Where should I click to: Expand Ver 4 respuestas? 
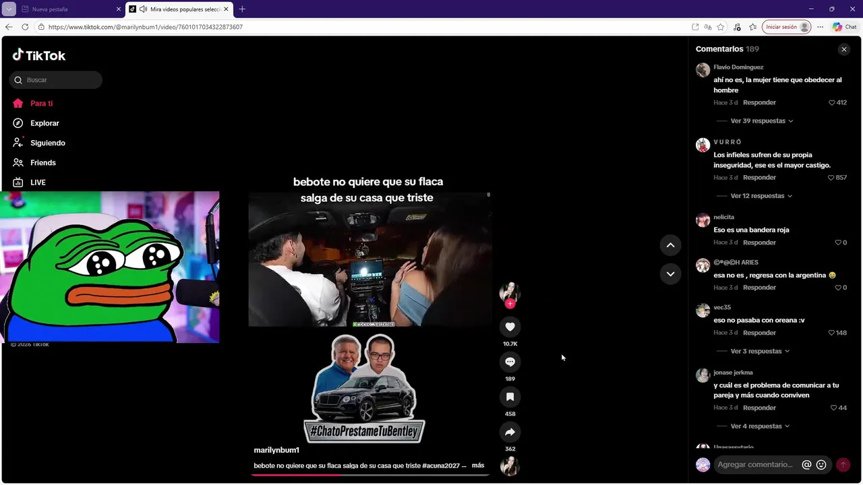(760, 426)
